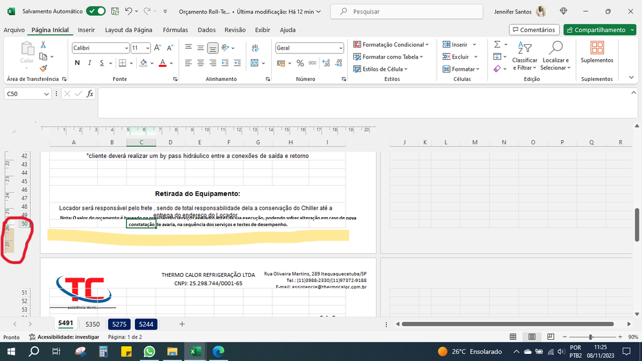This screenshot has height=361, width=642.
Task: Switch to Layout da Página tab
Action: tap(129, 30)
